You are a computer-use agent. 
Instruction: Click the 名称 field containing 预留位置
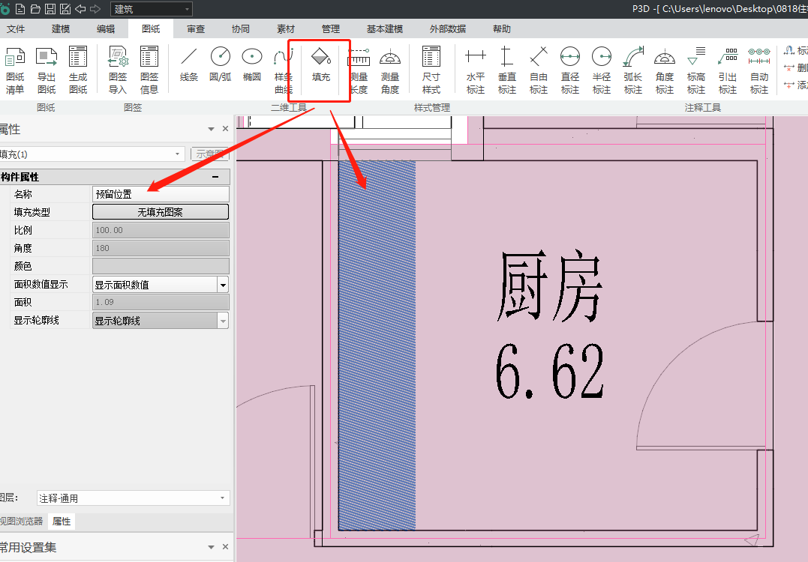click(x=160, y=194)
